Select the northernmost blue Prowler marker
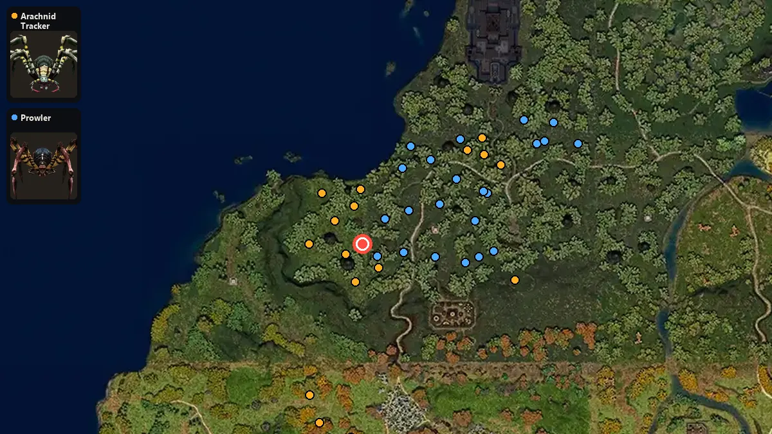The image size is (772, 434). point(524,120)
